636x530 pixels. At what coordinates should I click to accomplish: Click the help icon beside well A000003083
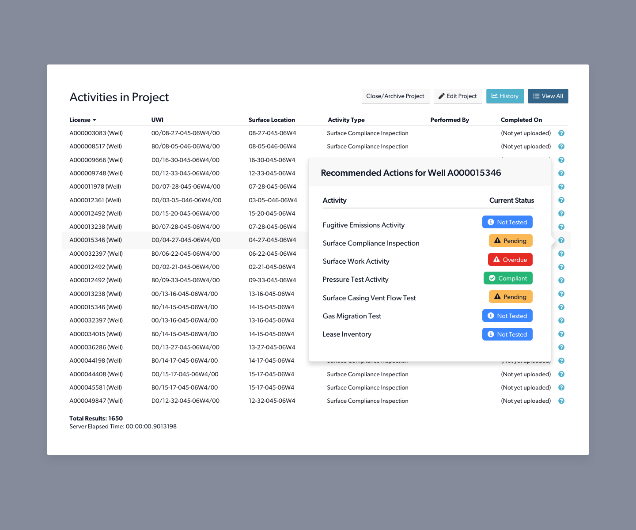[561, 133]
